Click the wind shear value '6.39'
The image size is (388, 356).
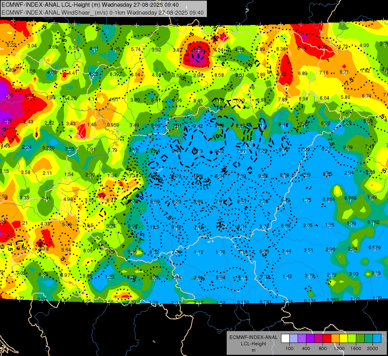115,74
